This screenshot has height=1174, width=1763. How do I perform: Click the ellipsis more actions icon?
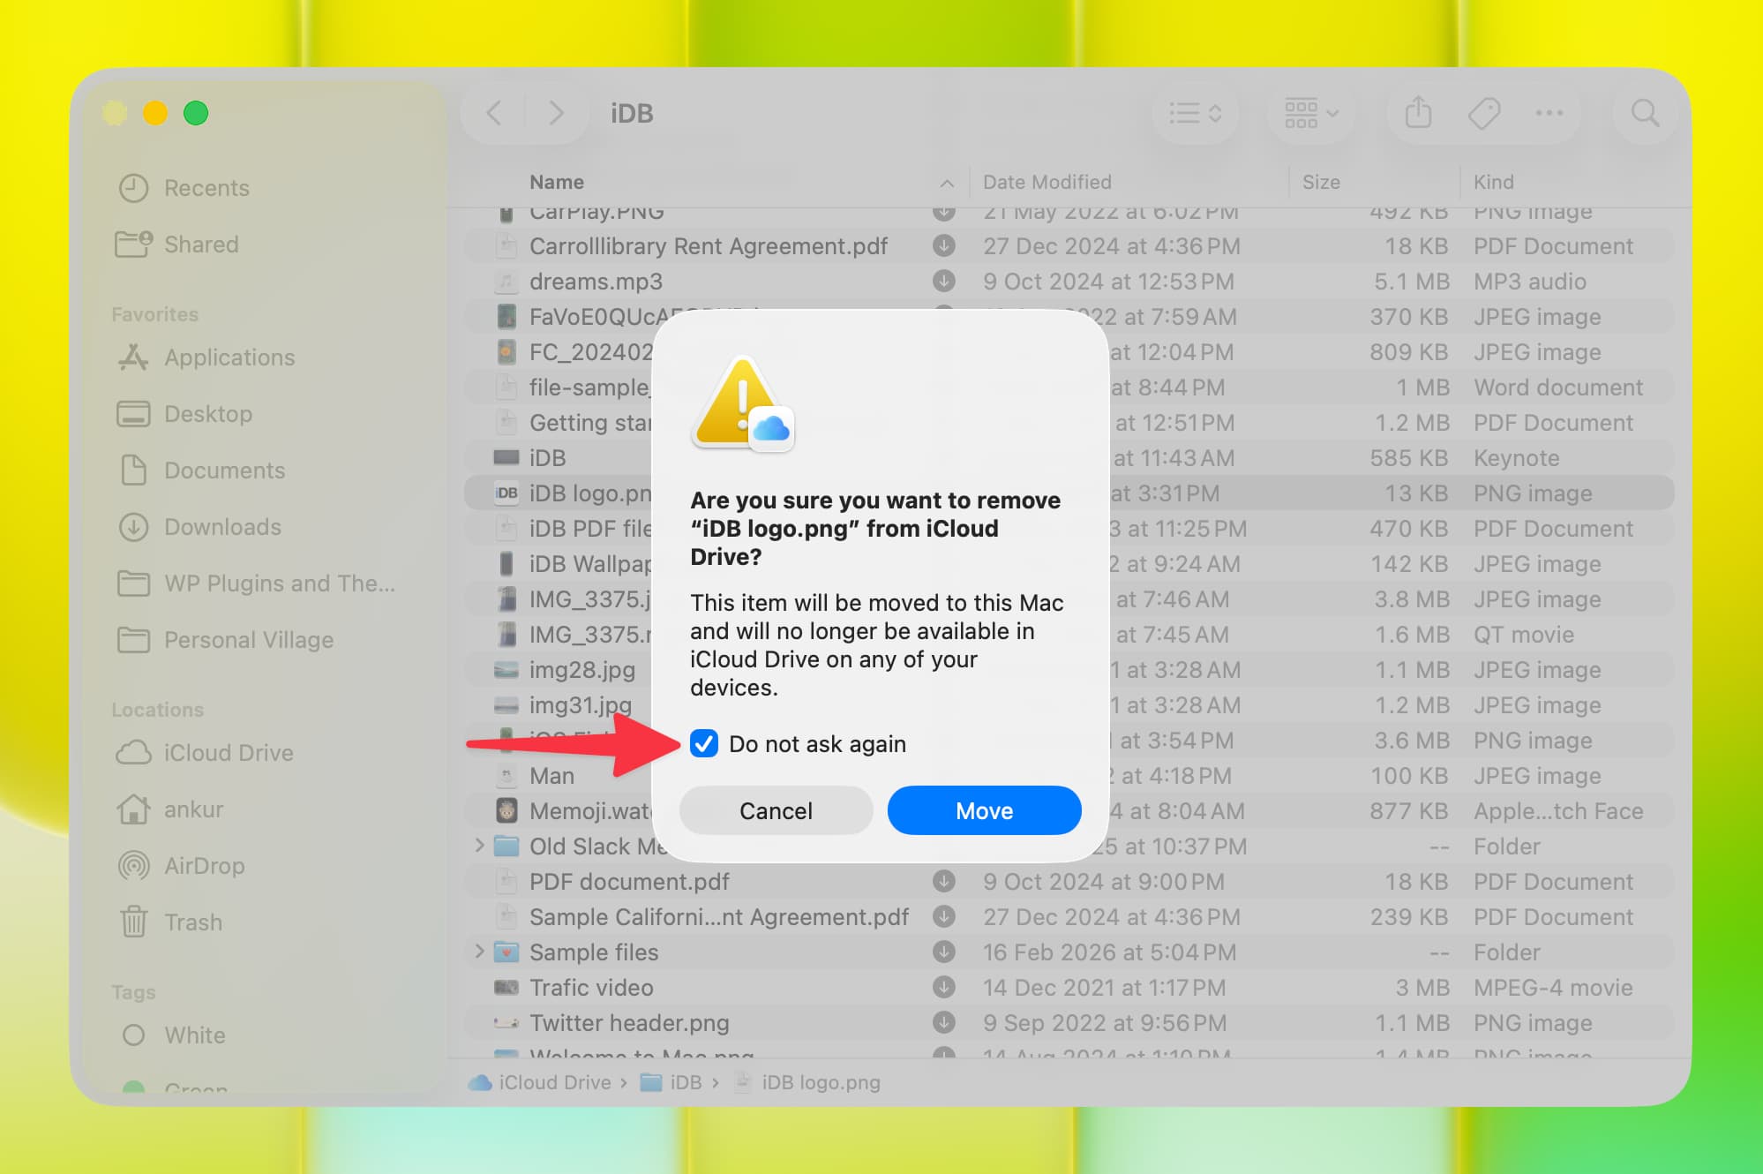coord(1549,113)
